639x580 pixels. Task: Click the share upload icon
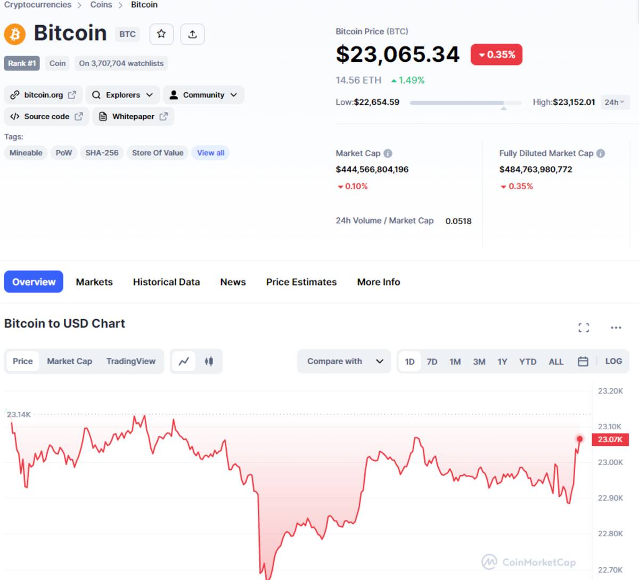pyautogui.click(x=192, y=34)
